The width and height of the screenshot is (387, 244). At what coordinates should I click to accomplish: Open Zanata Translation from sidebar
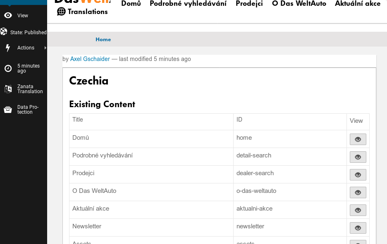pos(30,89)
